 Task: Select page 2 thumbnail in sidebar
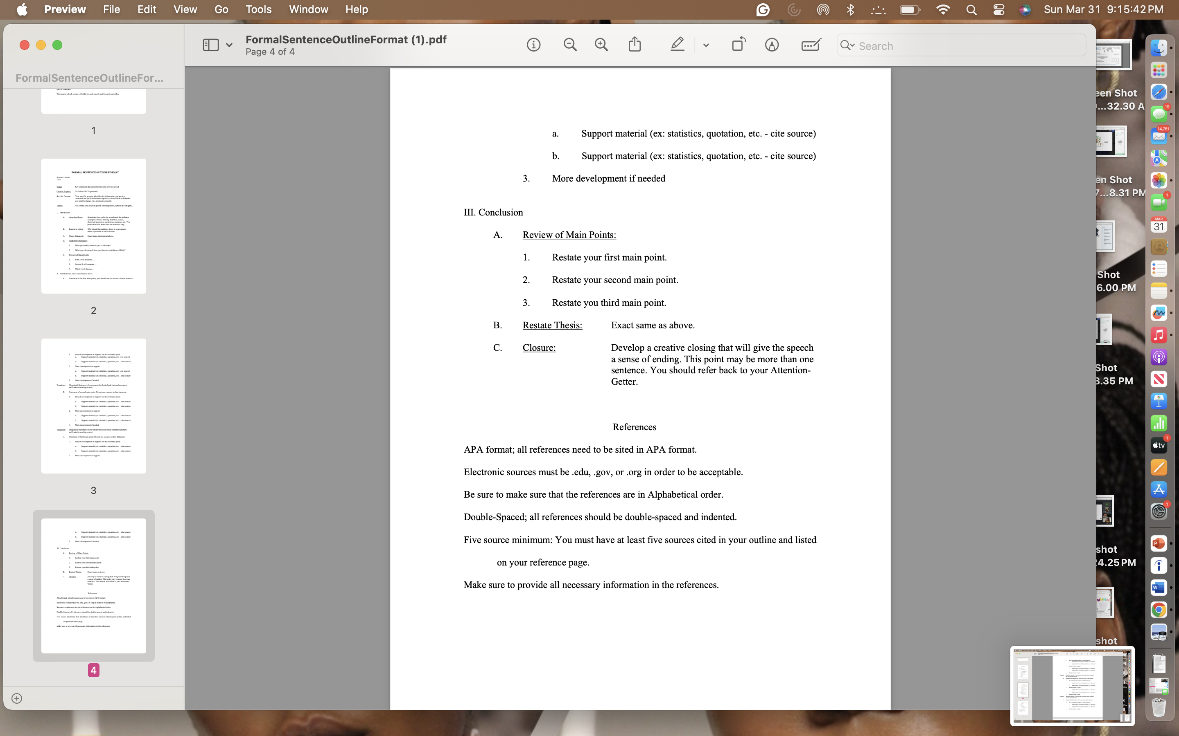(x=93, y=225)
